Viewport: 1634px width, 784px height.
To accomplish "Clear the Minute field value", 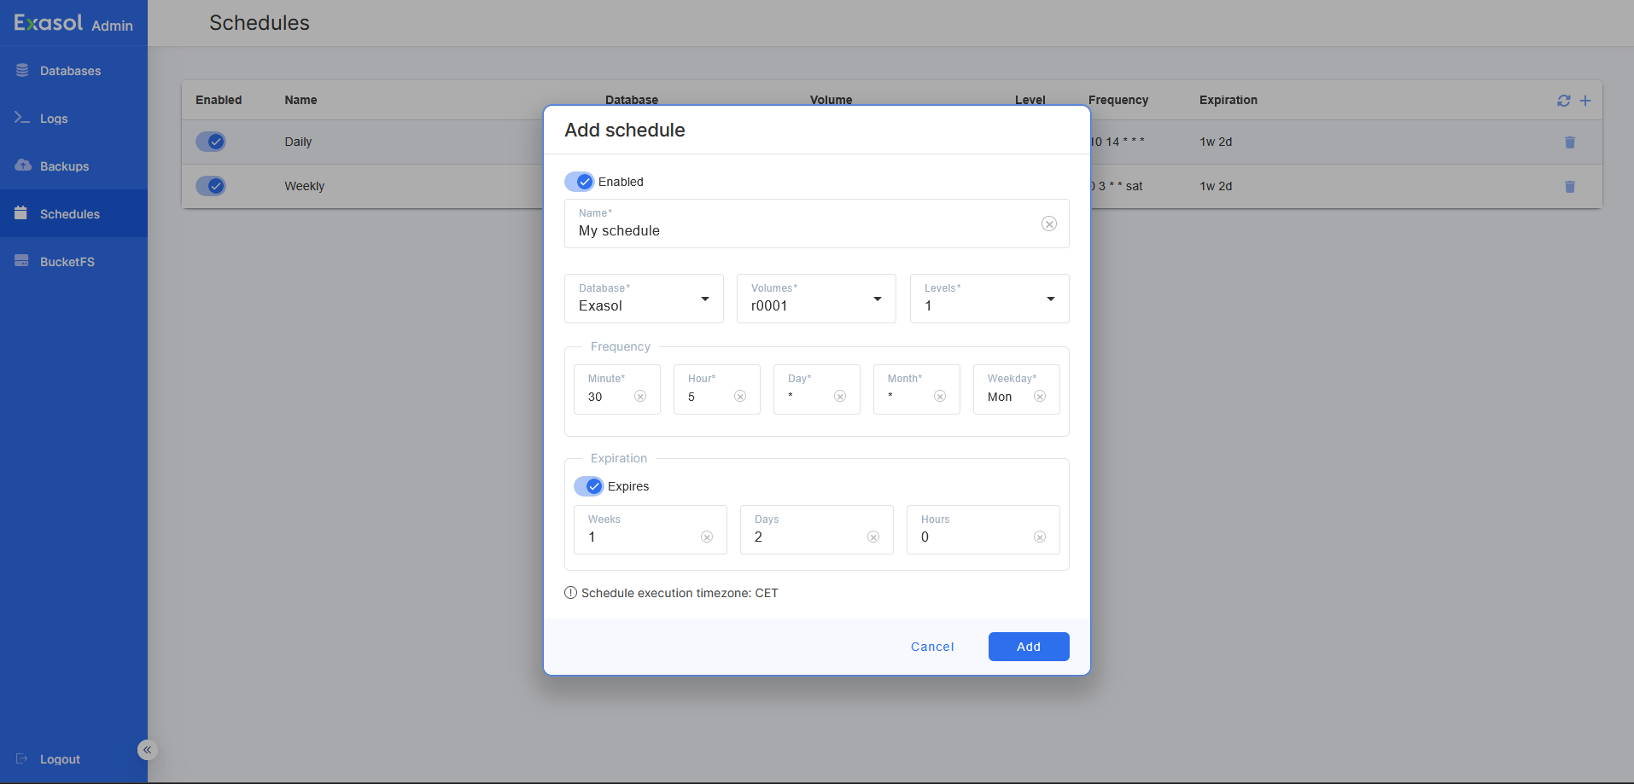I will point(640,397).
